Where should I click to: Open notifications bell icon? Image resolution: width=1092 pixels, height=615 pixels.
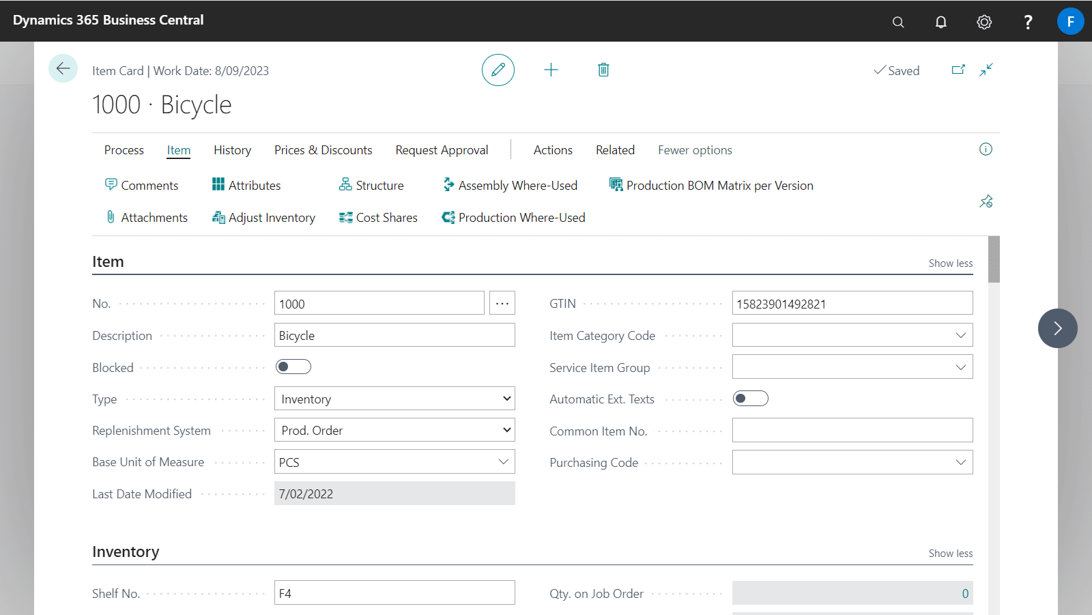[x=941, y=22]
